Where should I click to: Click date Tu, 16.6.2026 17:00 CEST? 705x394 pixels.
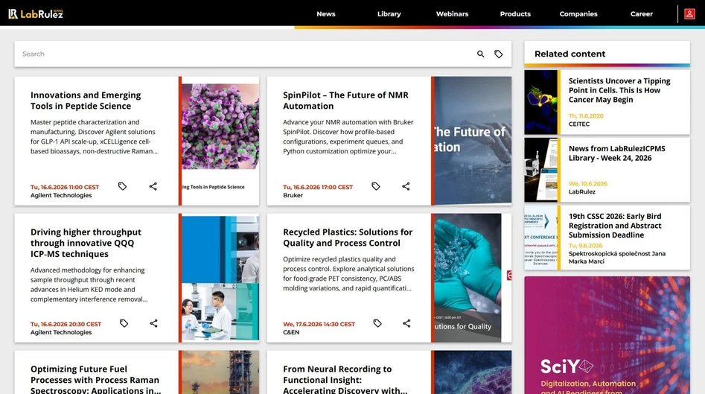tap(318, 187)
